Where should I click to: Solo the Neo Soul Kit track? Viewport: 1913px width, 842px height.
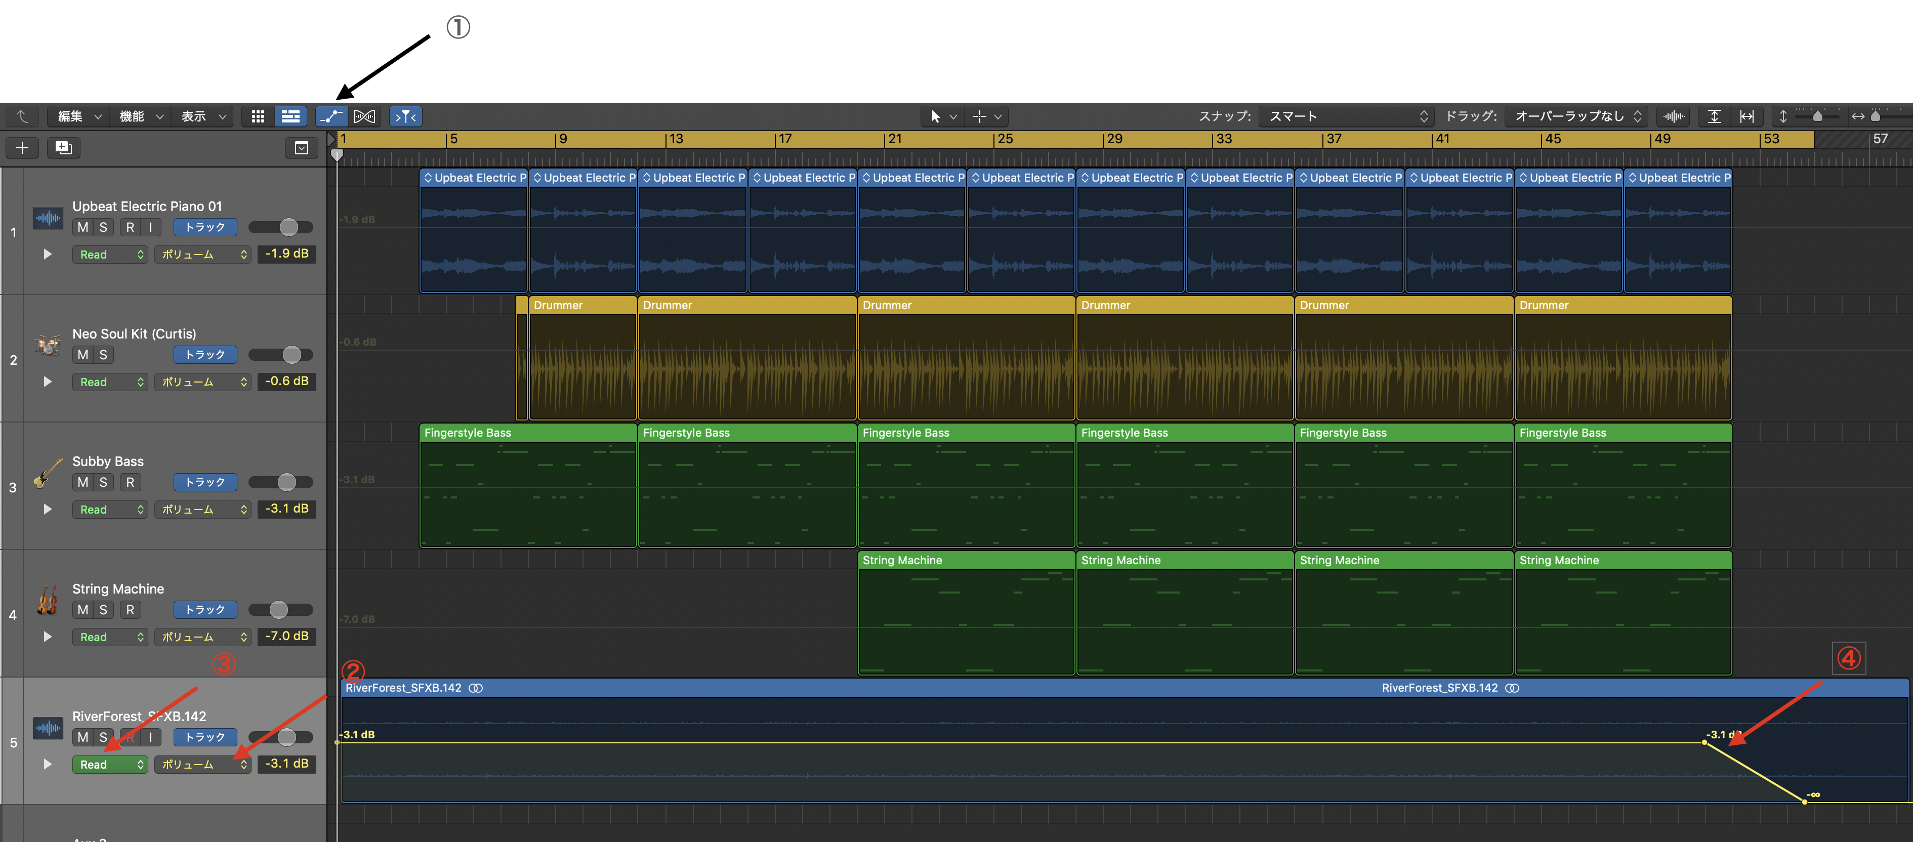103,355
